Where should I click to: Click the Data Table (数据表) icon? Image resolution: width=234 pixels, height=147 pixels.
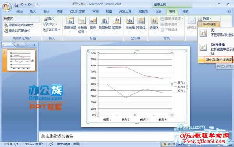(117, 21)
